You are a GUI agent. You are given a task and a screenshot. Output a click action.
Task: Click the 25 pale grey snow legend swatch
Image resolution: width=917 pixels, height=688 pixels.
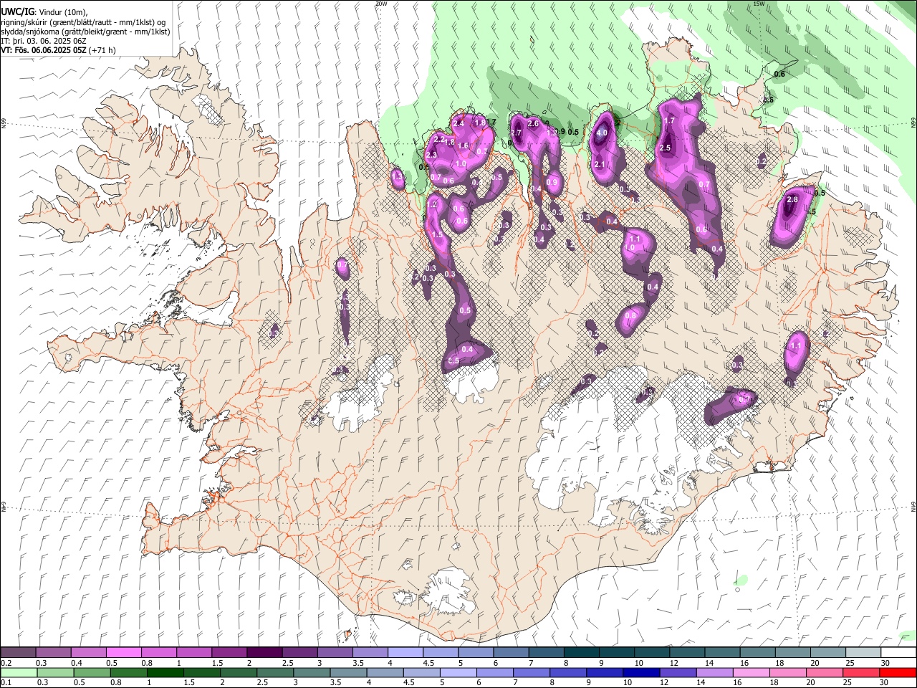click(863, 653)
